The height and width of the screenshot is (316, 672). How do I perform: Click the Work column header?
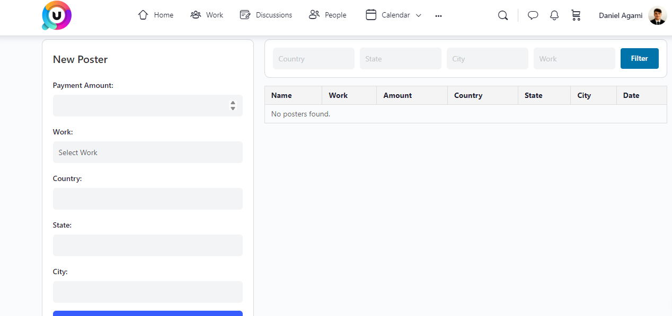(349, 95)
